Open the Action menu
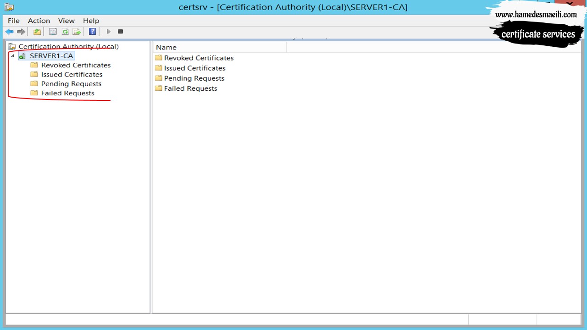Image resolution: width=587 pixels, height=330 pixels. [x=39, y=21]
